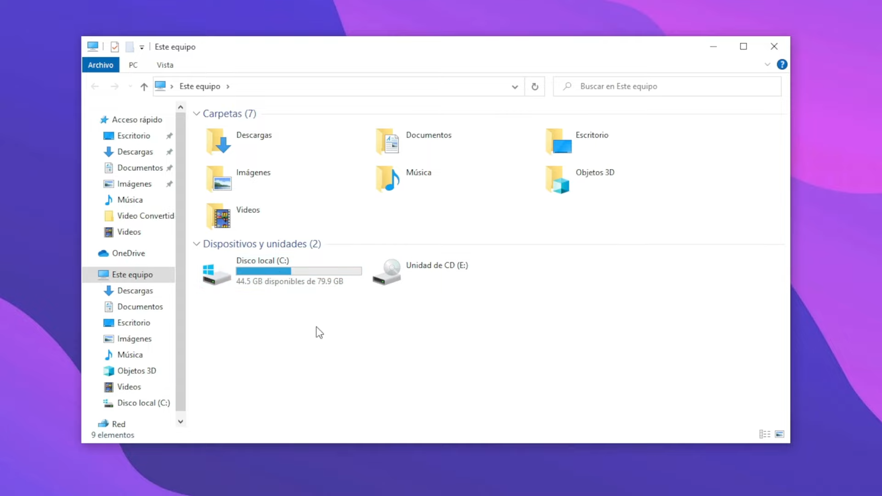Open the address bar history dropdown

(x=514, y=86)
